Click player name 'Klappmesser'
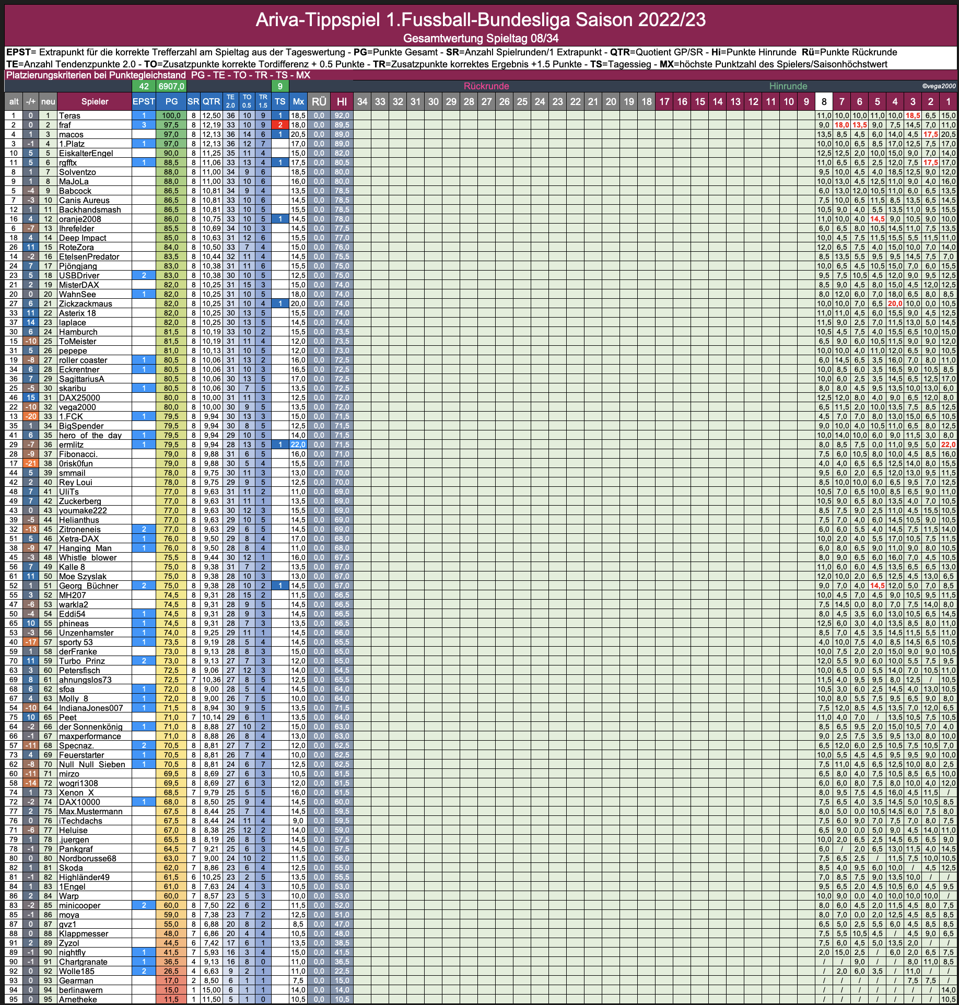The height and width of the screenshot is (1005, 959). tap(84, 933)
